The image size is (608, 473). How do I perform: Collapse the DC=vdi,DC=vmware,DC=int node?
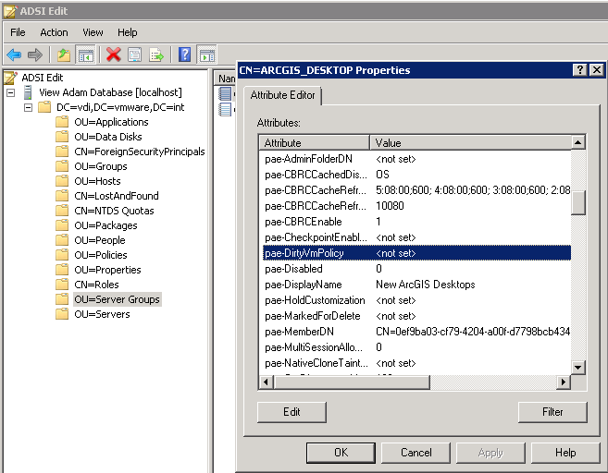pyautogui.click(x=28, y=107)
